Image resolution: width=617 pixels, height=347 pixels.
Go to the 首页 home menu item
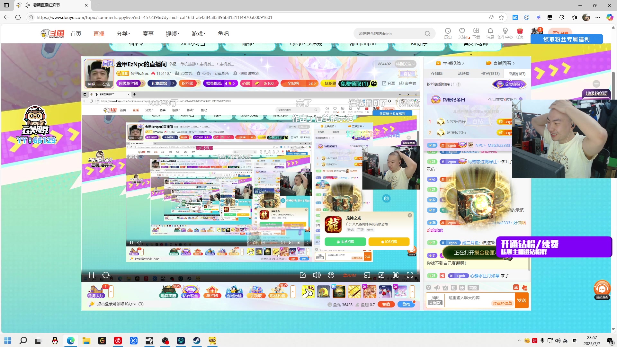pos(76,34)
